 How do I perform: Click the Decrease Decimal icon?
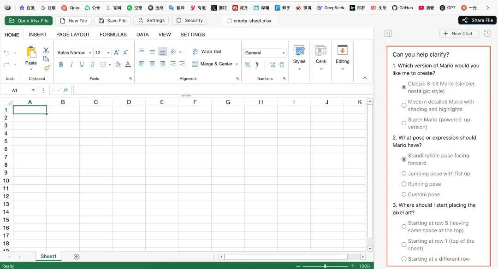(x=281, y=64)
